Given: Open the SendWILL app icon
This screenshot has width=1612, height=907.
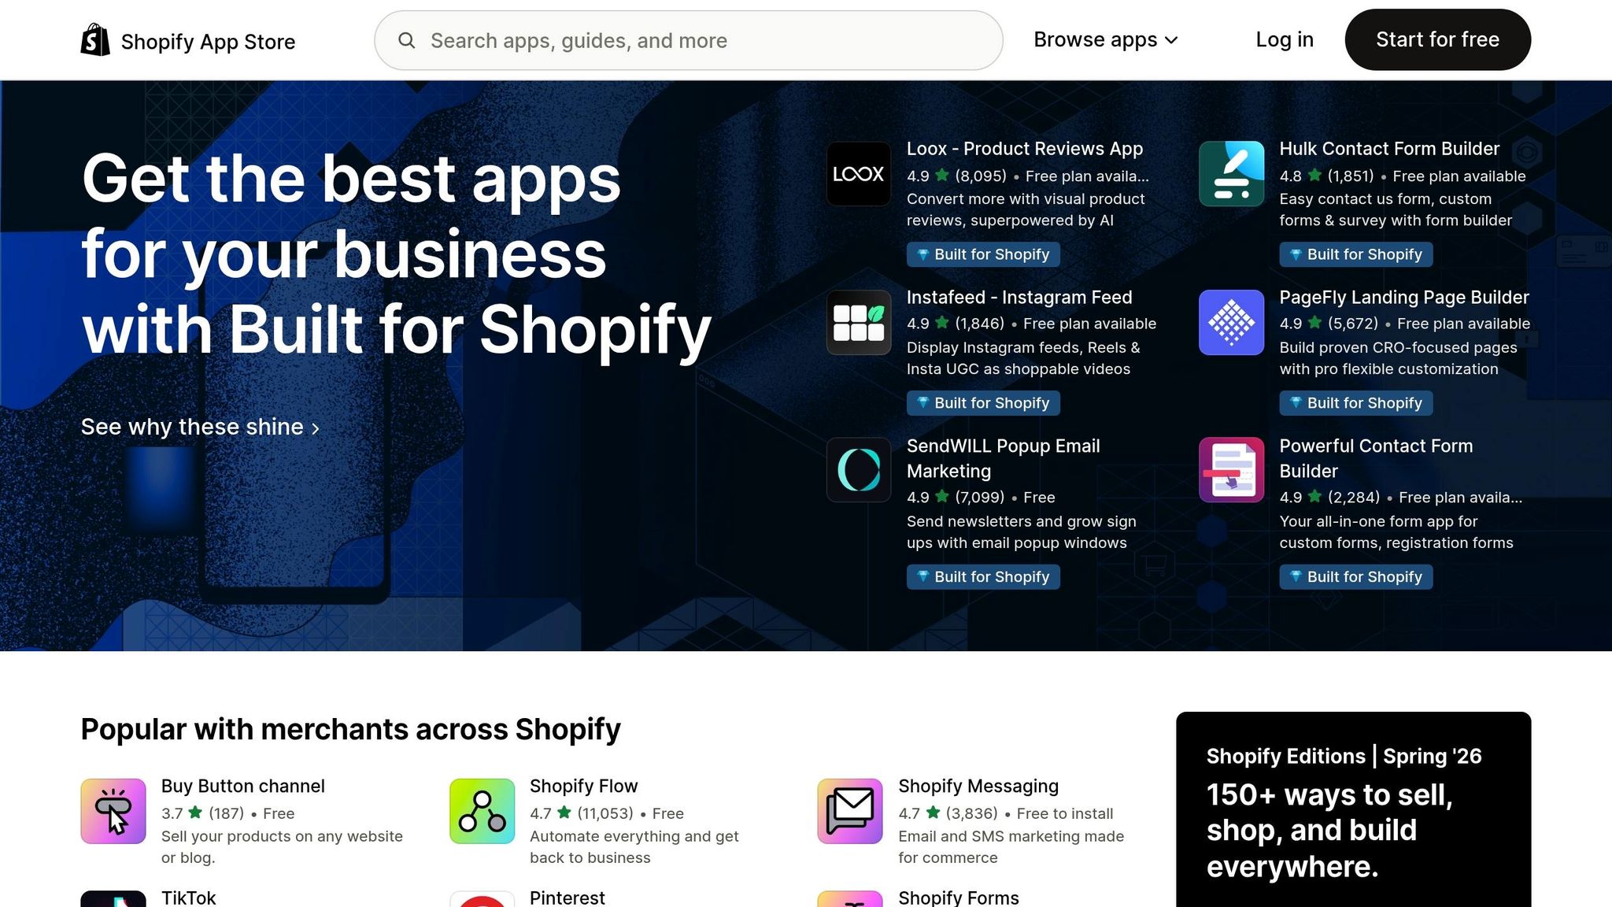Looking at the screenshot, I should point(859,470).
